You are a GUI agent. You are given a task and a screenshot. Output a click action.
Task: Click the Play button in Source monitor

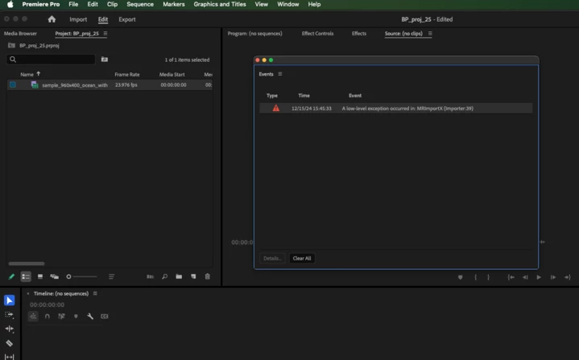(539, 277)
